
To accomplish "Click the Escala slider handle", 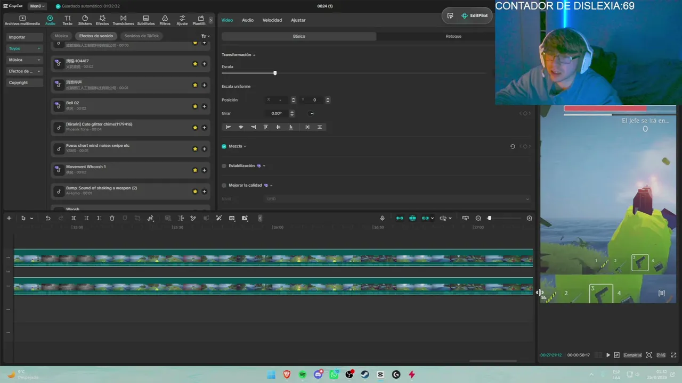I will click(x=275, y=73).
